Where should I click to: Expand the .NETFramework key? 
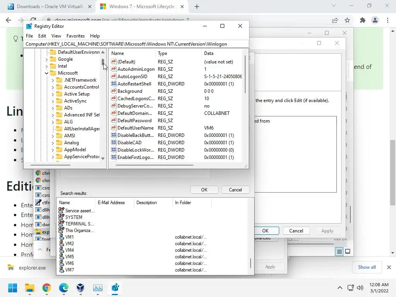tap(53, 80)
